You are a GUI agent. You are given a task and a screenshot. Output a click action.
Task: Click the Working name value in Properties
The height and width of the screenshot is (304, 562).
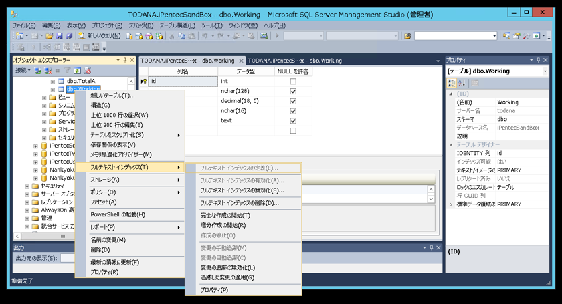pyautogui.click(x=522, y=102)
